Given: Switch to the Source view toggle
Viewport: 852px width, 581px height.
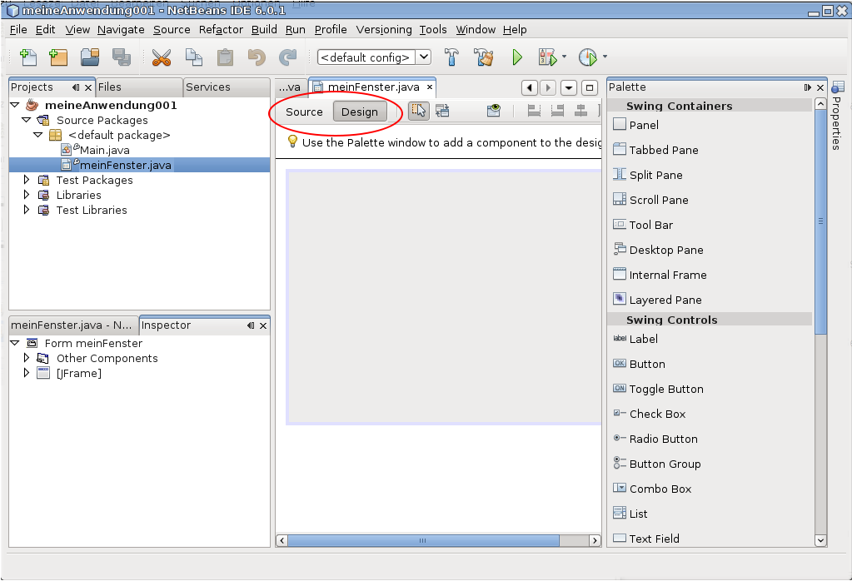Looking at the screenshot, I should (304, 112).
